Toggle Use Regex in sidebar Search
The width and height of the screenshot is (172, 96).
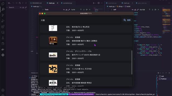click(26, 7)
